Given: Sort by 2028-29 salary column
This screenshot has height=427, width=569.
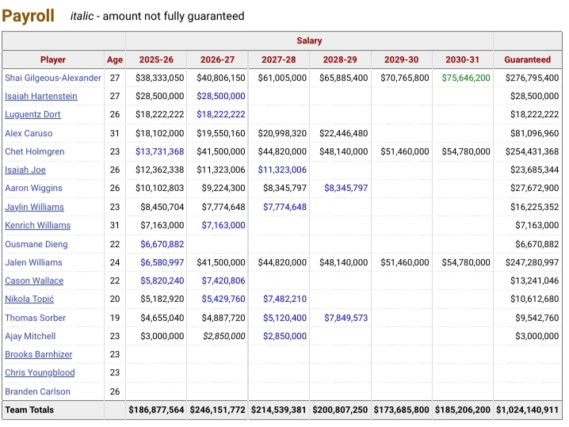Looking at the screenshot, I should coord(340,59).
